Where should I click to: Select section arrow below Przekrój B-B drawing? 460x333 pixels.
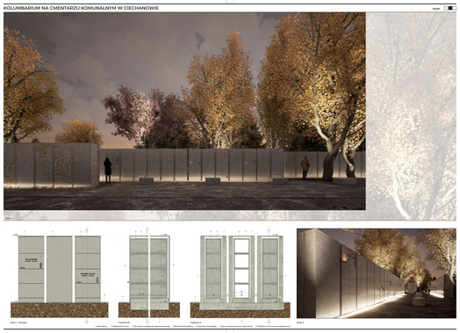pos(147,322)
